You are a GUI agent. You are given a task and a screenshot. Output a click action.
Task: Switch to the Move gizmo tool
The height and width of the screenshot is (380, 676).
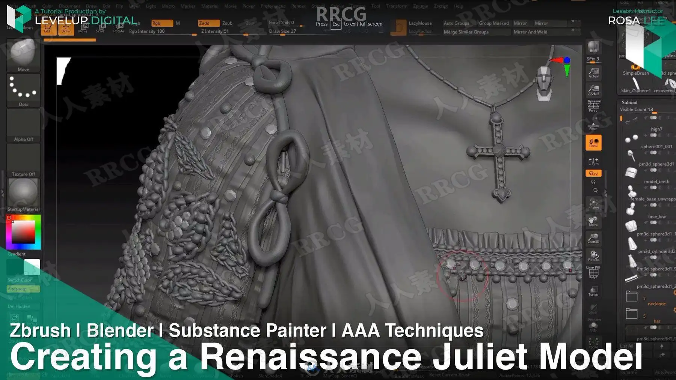tap(83, 28)
